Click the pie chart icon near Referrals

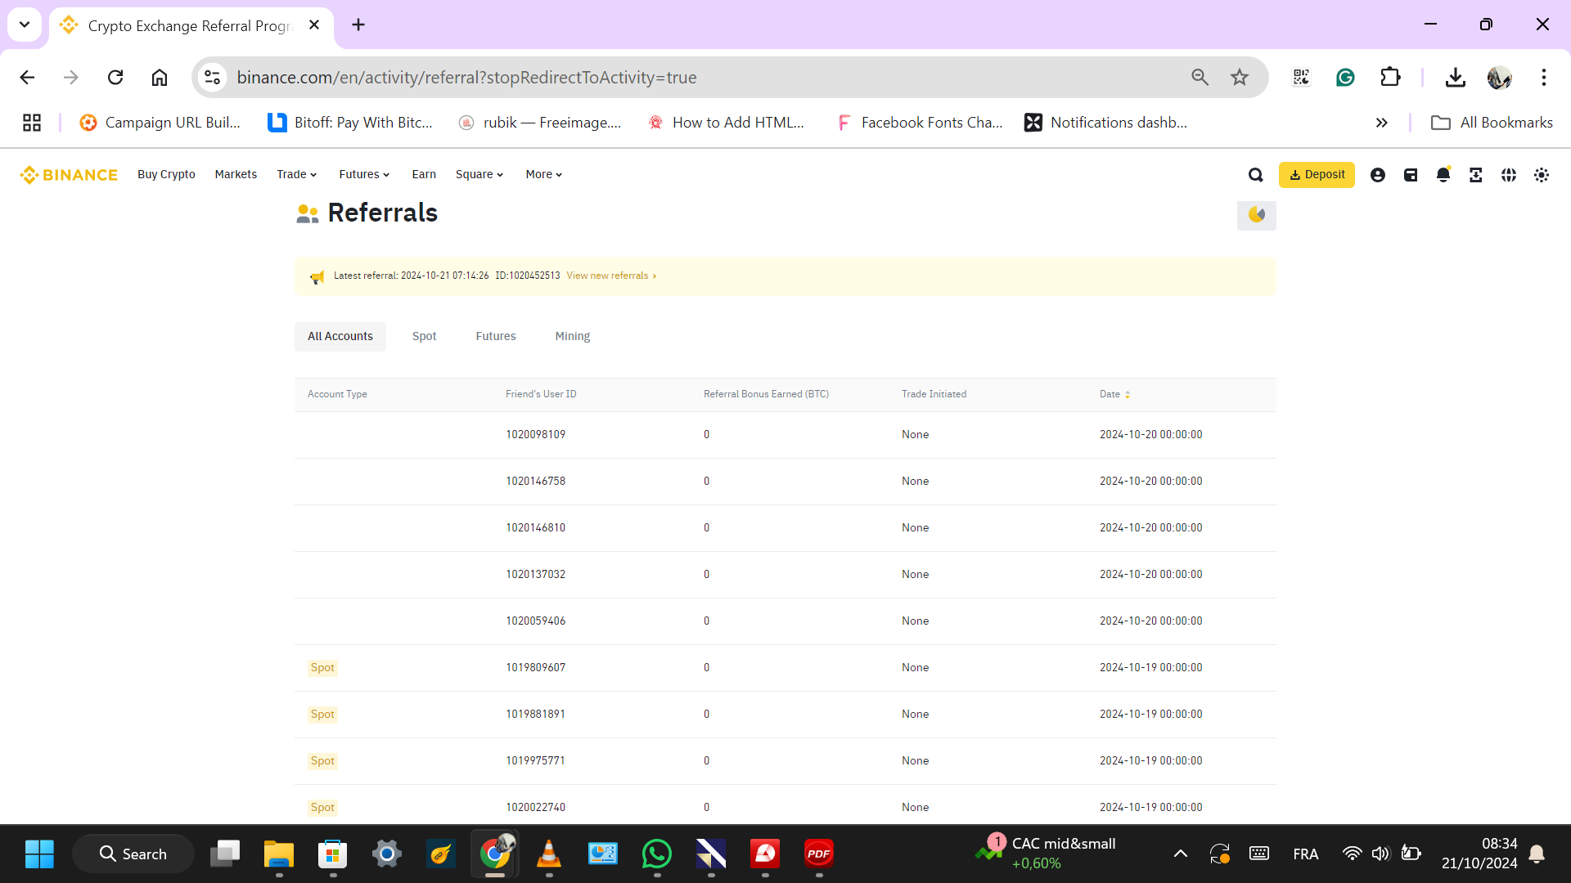[x=1257, y=215]
